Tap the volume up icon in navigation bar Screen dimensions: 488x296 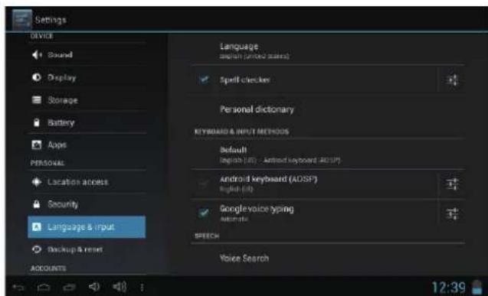120,287
